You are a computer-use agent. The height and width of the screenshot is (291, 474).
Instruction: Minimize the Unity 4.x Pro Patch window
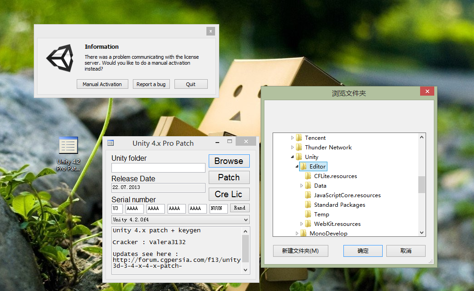(217, 142)
